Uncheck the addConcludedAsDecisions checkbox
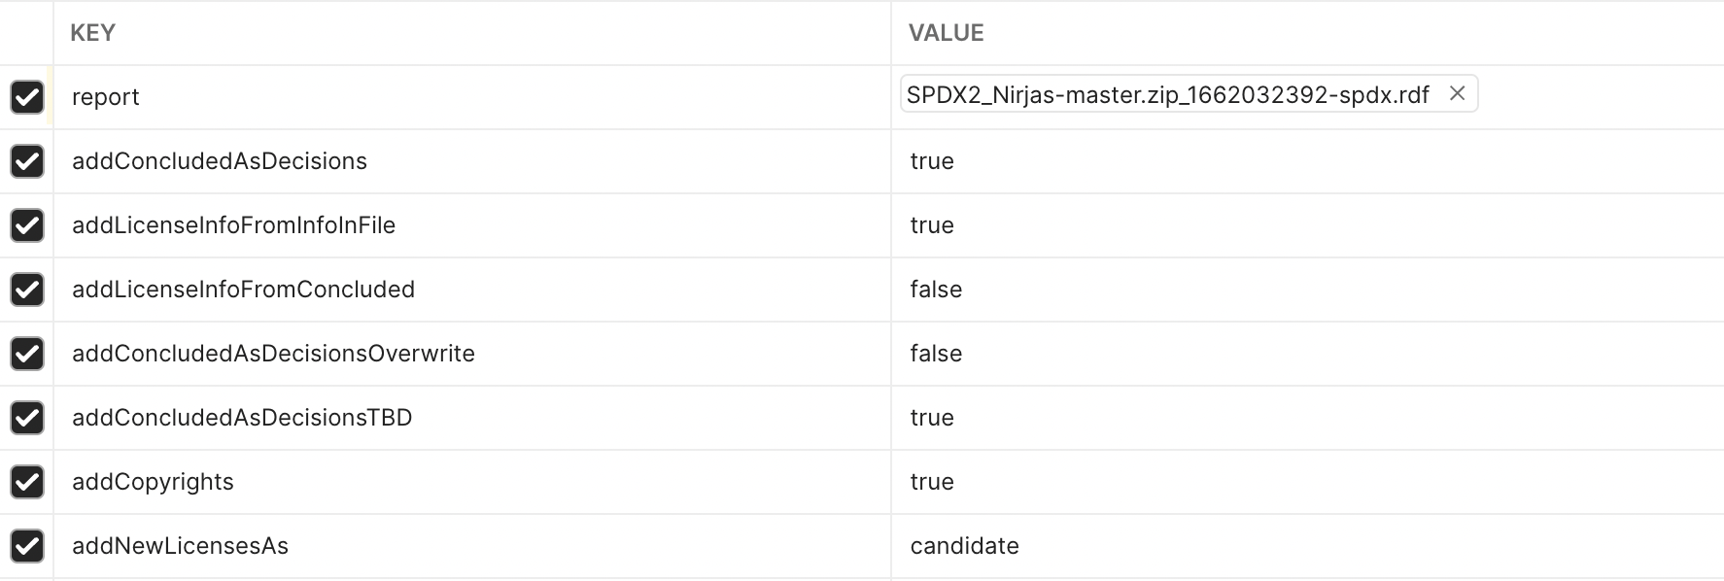Viewport: 1724px width, 581px height. pyautogui.click(x=27, y=161)
